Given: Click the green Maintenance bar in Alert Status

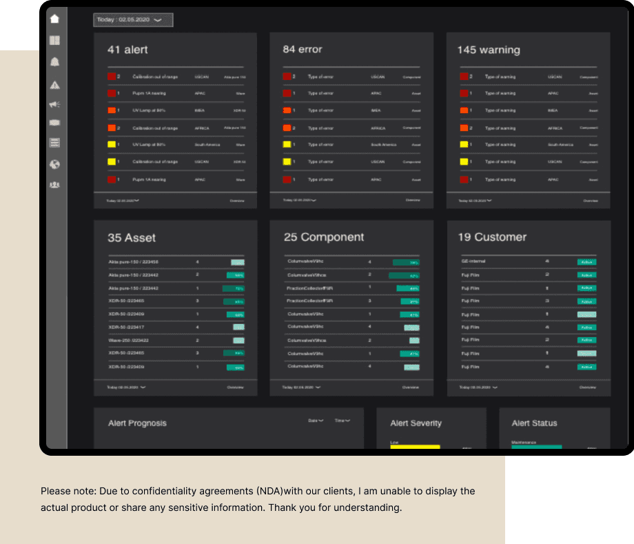Looking at the screenshot, I should pyautogui.click(x=537, y=447).
